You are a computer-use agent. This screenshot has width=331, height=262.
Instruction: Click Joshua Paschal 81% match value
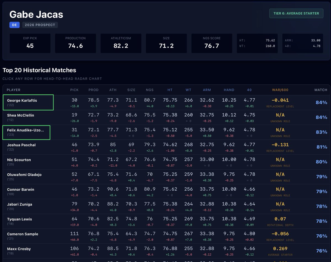tap(322, 147)
